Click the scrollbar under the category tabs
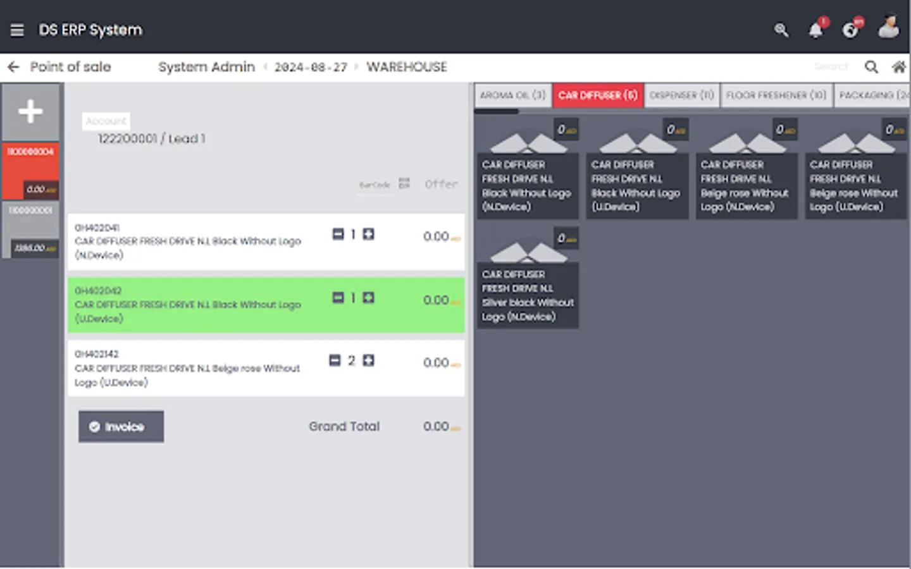Viewport: 911px width, 569px height. 497,111
